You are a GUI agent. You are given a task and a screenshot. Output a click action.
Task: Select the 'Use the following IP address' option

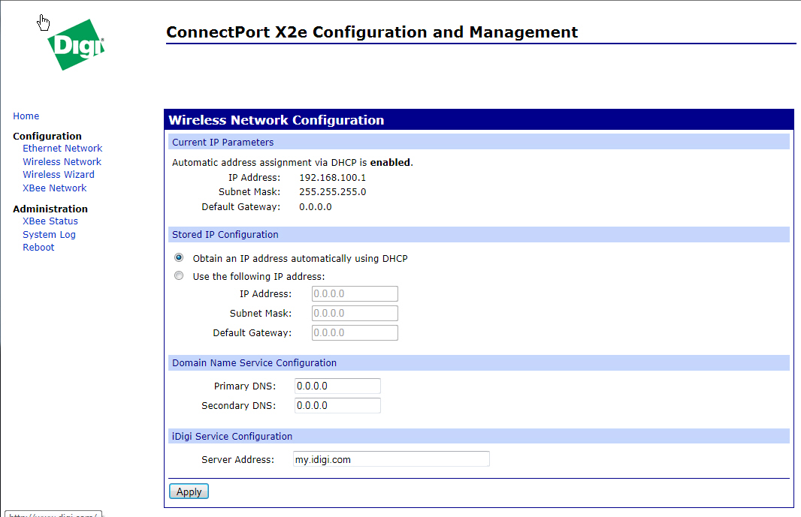point(179,276)
